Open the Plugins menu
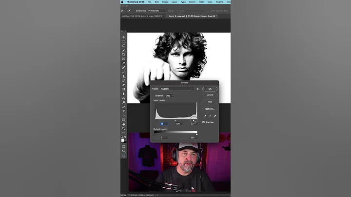 pyautogui.click(x=219, y=2)
